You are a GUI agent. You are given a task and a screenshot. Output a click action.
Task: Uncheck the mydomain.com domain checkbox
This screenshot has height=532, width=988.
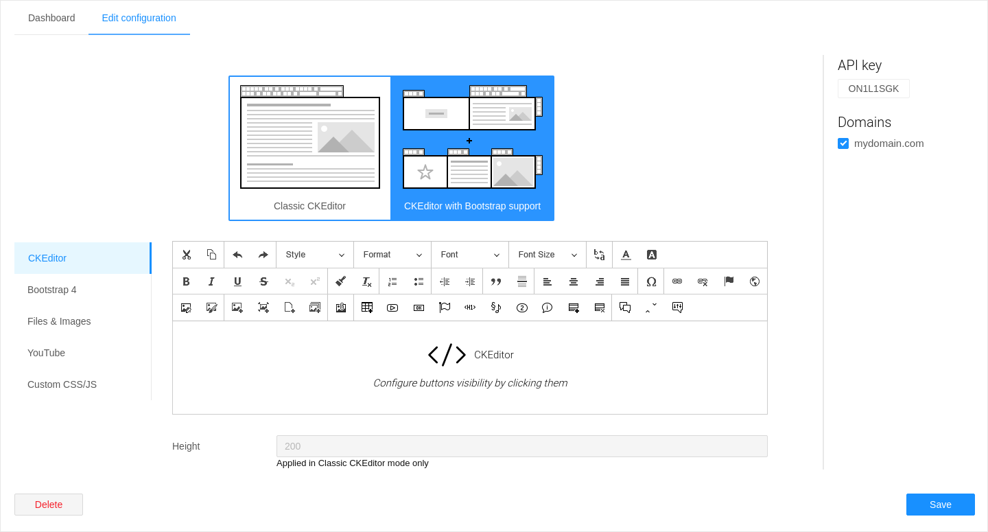[x=843, y=143]
